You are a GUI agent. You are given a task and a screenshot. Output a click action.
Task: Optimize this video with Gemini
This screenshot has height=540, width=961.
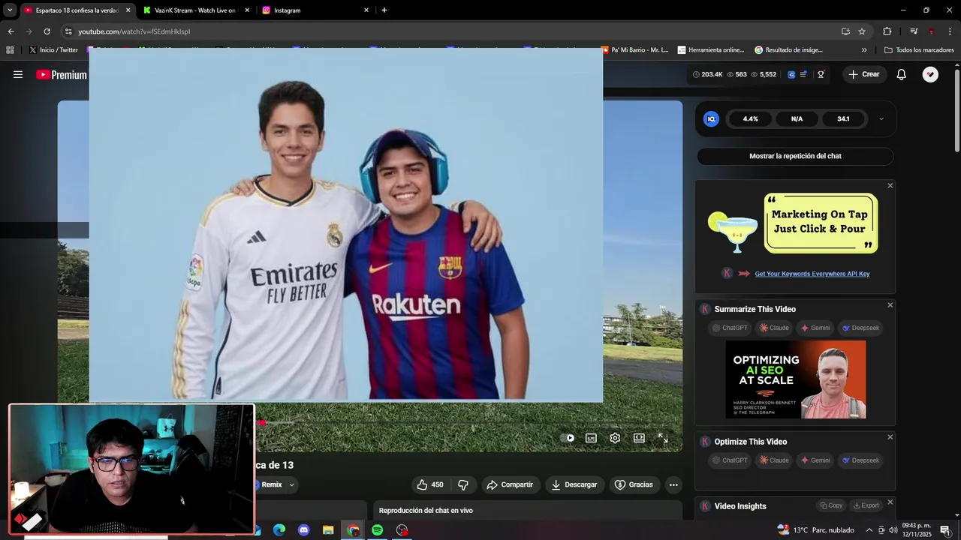(815, 460)
